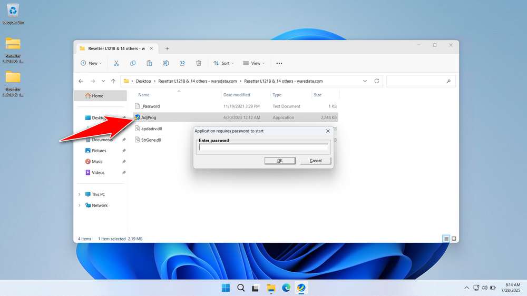527x296 pixels.
Task: Open Task View in the taskbar
Action: pyautogui.click(x=256, y=288)
